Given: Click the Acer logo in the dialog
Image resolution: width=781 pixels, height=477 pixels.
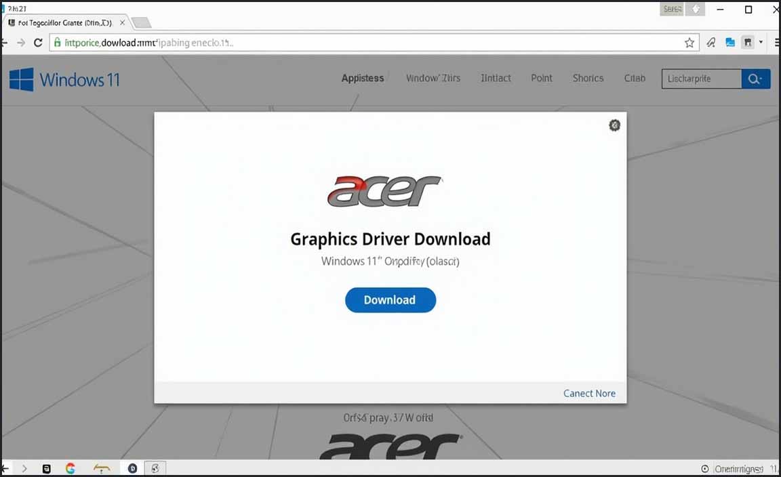Looking at the screenshot, I should tap(384, 192).
